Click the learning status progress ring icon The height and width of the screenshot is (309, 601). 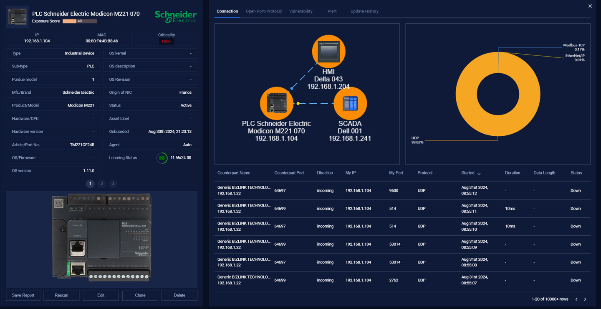[162, 158]
